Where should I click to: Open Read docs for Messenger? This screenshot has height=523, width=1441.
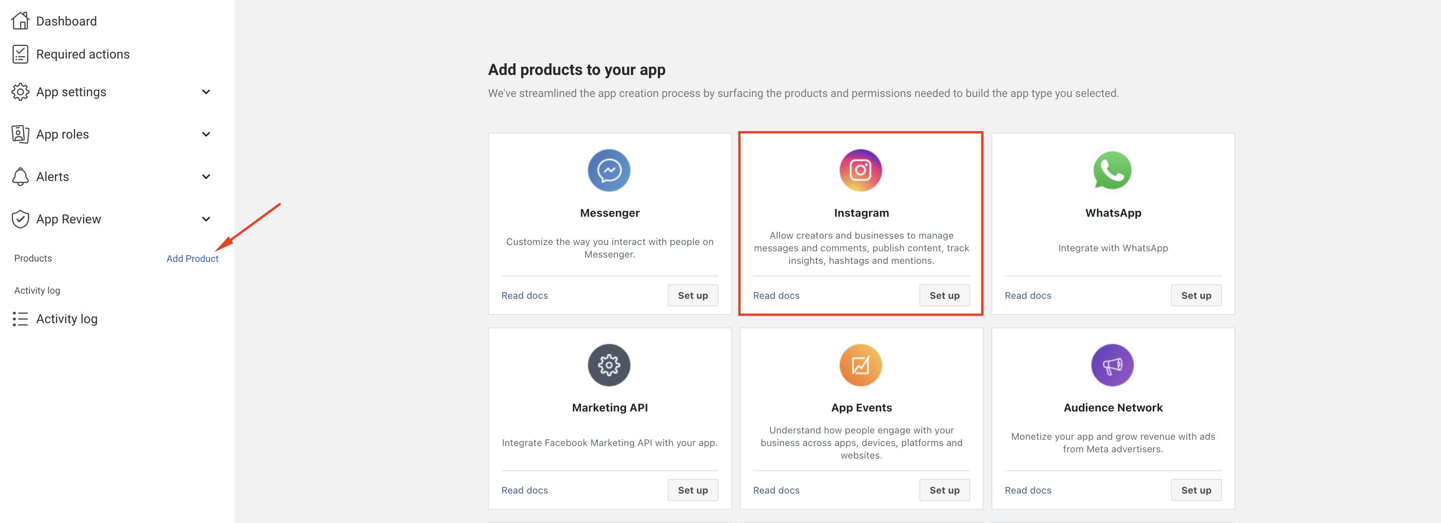pyautogui.click(x=524, y=296)
